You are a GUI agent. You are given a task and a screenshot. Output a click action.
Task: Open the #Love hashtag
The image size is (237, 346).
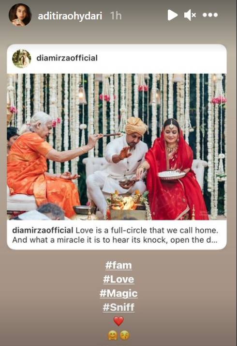coord(118,279)
